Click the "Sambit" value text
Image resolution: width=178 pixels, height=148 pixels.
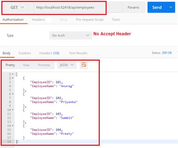click(x=66, y=118)
